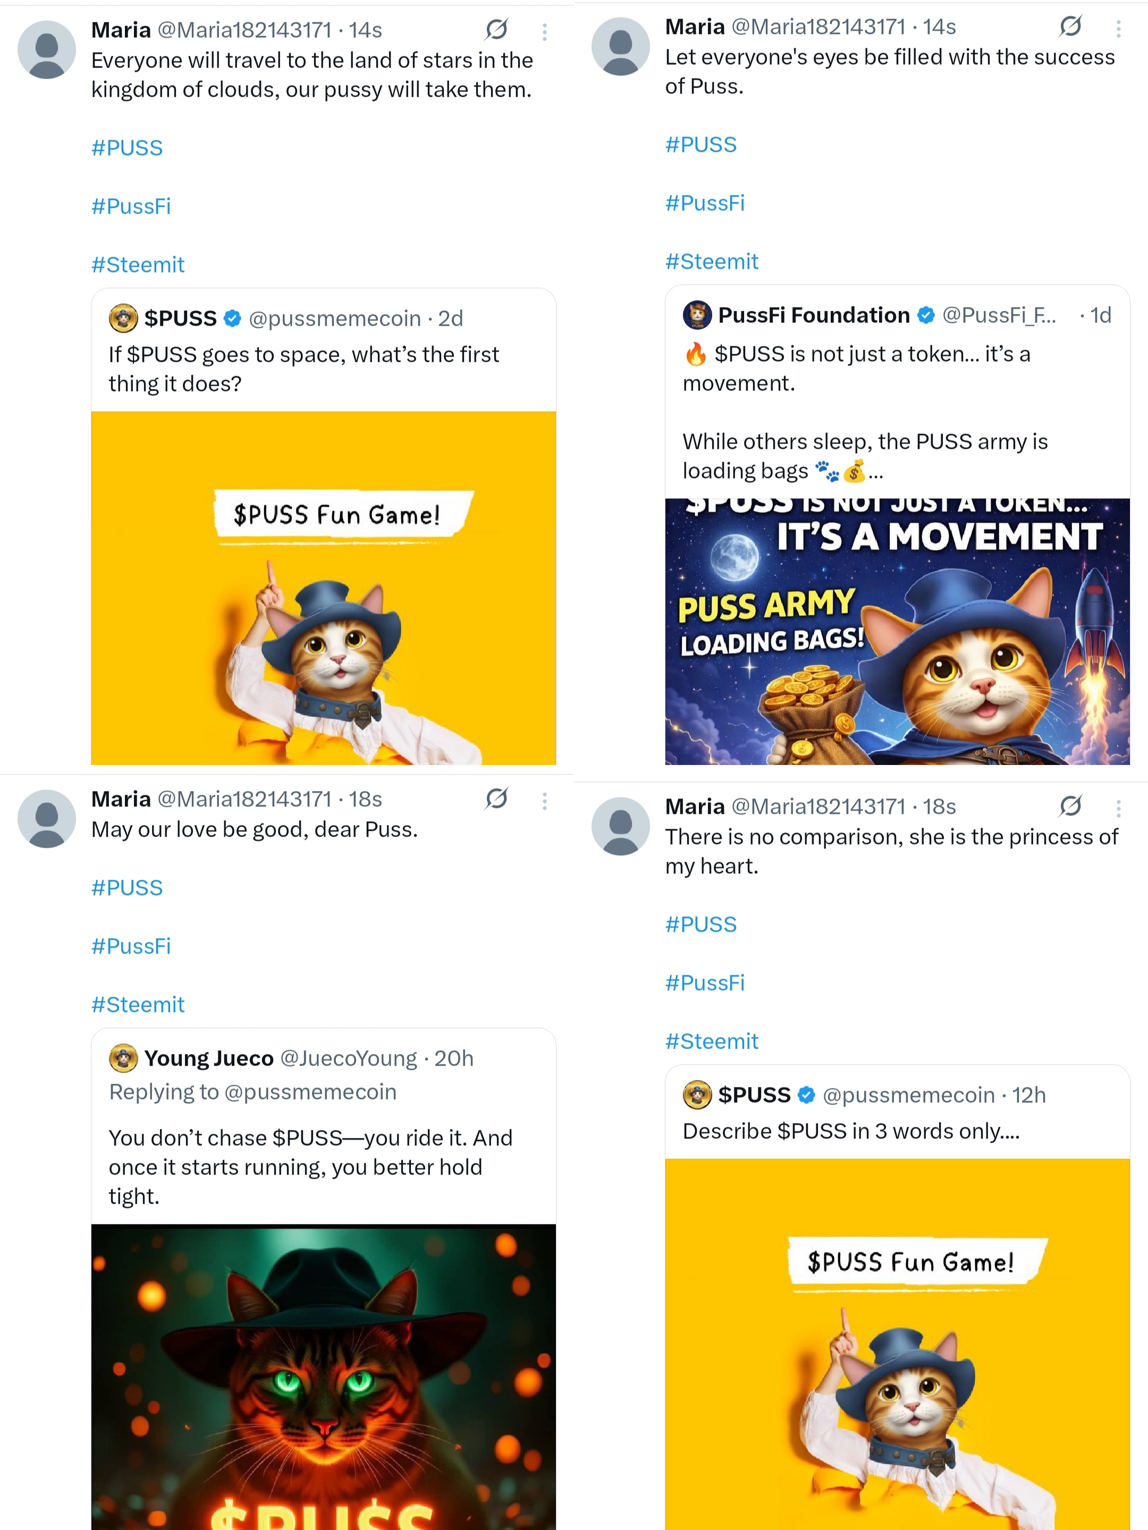Click Grok icon on princess-of-my-heart tweet
This screenshot has width=1148, height=1530.
[x=1070, y=806]
